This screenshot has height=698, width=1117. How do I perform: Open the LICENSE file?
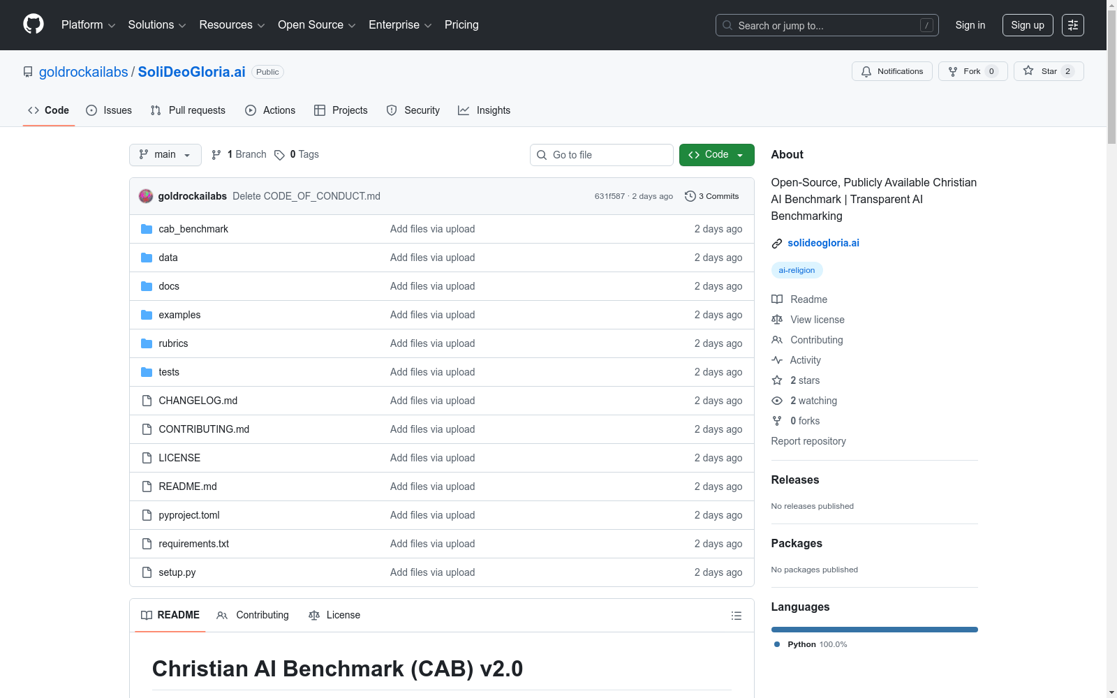click(179, 458)
